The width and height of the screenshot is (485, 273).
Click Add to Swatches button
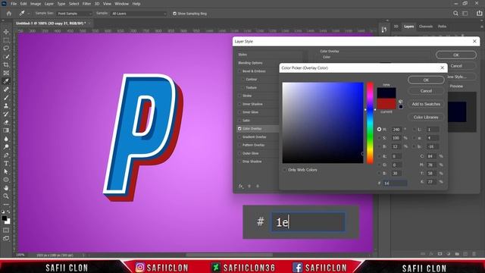[x=426, y=104]
